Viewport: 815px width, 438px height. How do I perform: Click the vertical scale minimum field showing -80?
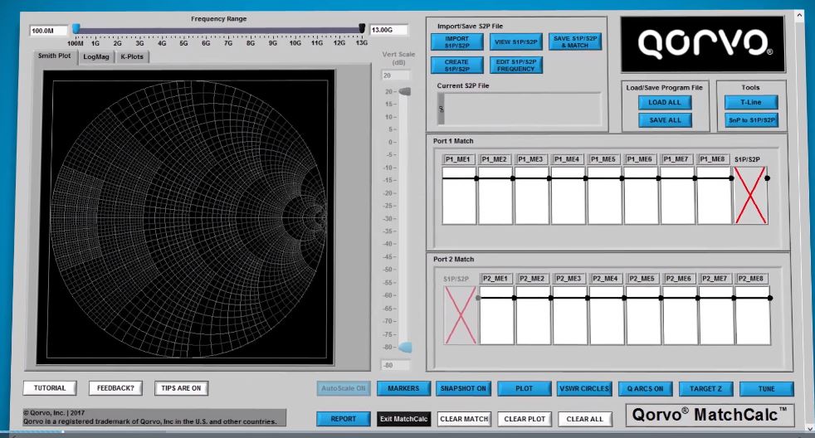pyautogui.click(x=395, y=365)
